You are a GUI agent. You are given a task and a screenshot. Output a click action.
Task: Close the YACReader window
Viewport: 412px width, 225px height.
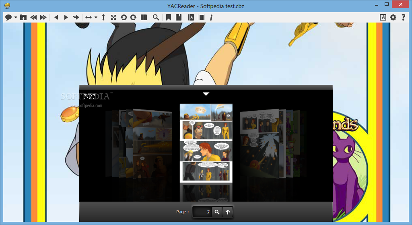point(400,4)
